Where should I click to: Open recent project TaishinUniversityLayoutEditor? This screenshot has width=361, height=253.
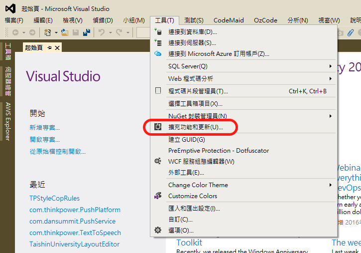click(x=74, y=244)
